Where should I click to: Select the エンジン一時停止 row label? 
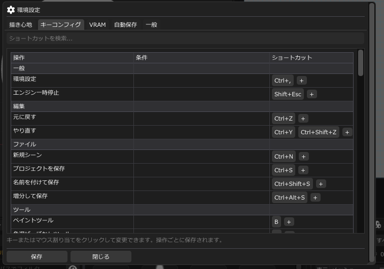click(36, 93)
